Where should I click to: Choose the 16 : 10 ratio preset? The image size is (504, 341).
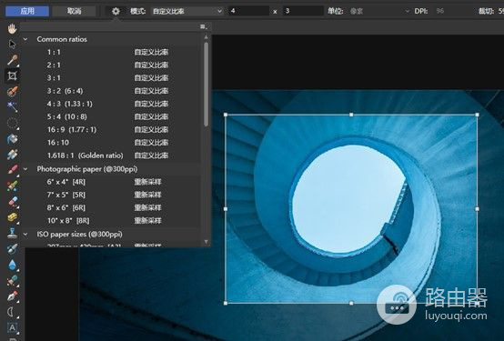(111, 143)
